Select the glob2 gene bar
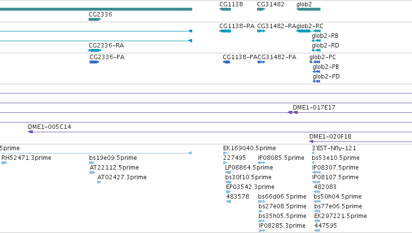The image size is (412, 233). [x=308, y=9]
